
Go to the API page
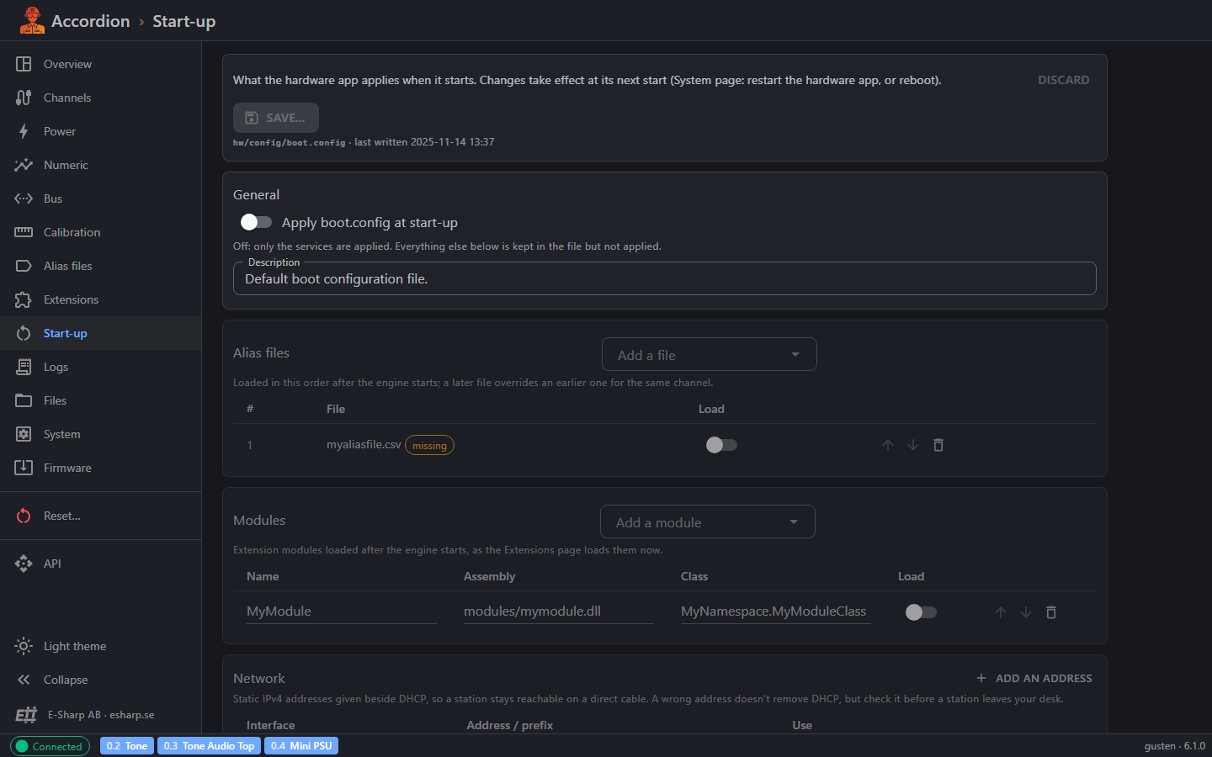pos(101,564)
